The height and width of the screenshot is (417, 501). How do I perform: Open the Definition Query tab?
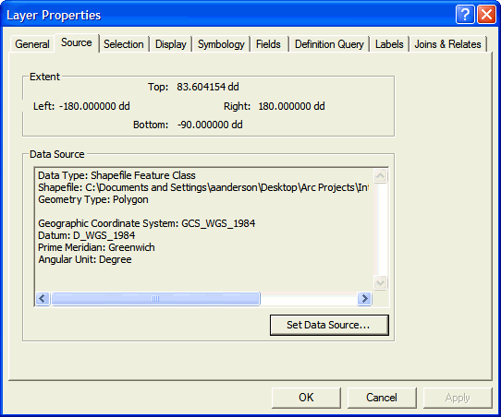pyautogui.click(x=329, y=44)
